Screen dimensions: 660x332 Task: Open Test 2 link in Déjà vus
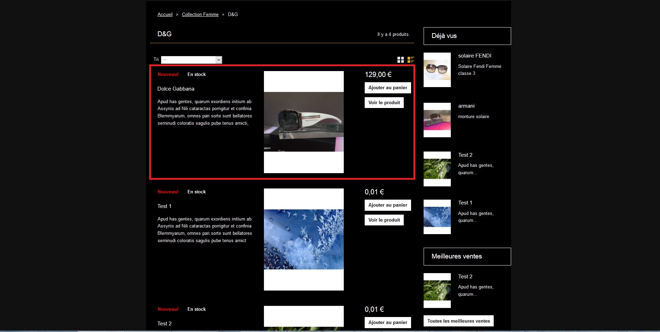coord(465,155)
